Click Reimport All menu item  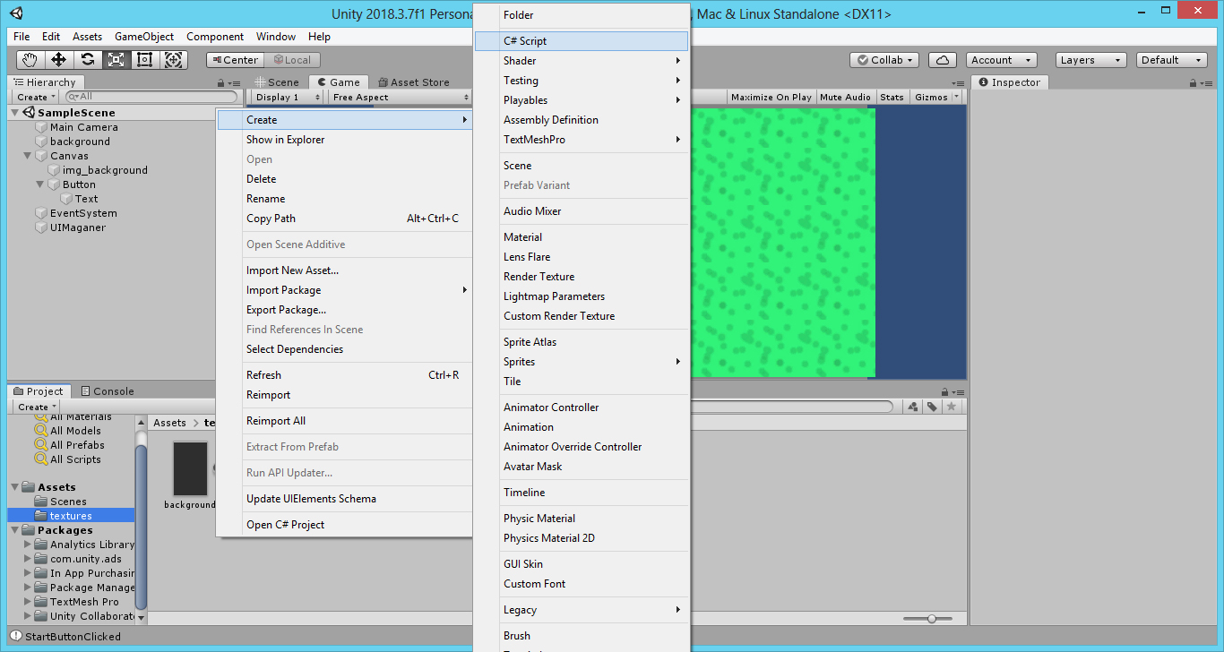tap(345, 421)
